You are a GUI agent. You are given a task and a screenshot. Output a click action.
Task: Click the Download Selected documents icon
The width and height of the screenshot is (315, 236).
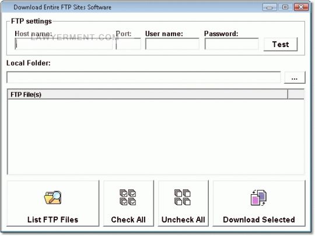(x=259, y=198)
